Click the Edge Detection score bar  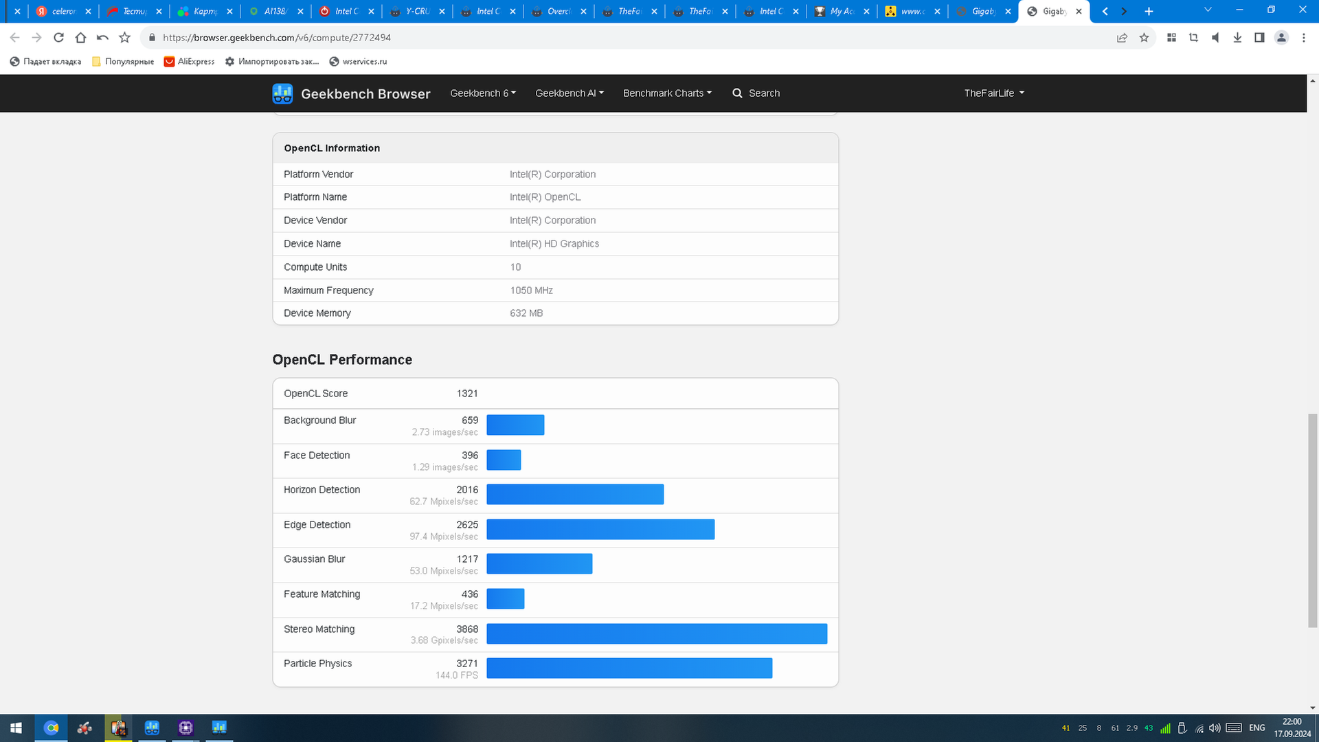[600, 530]
